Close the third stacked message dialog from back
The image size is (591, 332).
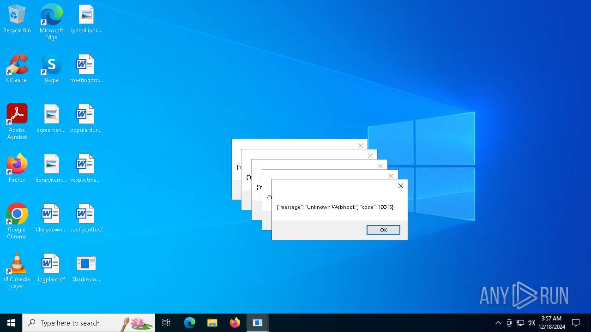380,166
